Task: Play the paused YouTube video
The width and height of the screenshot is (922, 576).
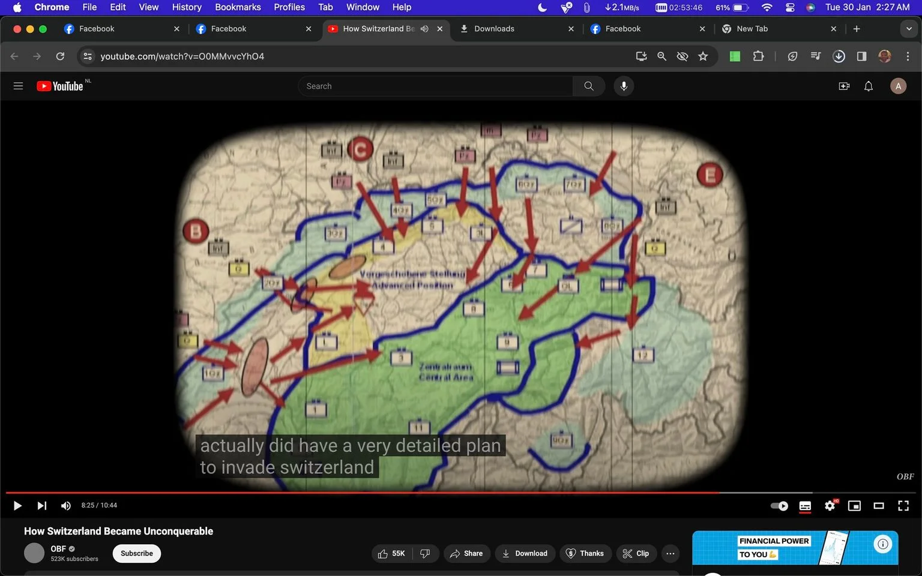Action: coord(17,506)
